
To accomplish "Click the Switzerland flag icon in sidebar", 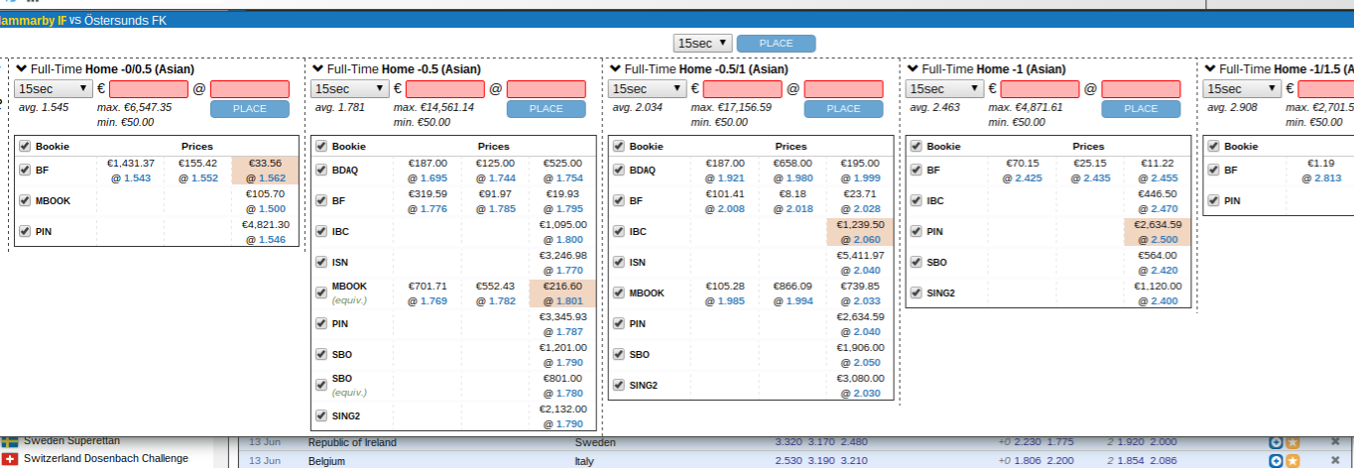I will pos(10,458).
